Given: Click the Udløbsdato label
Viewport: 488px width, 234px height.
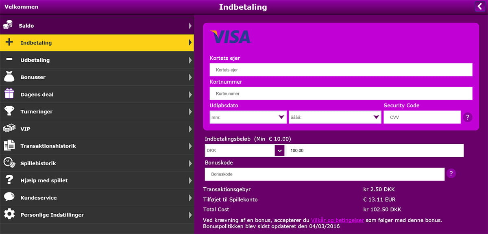Looking at the screenshot, I should click(x=224, y=106).
